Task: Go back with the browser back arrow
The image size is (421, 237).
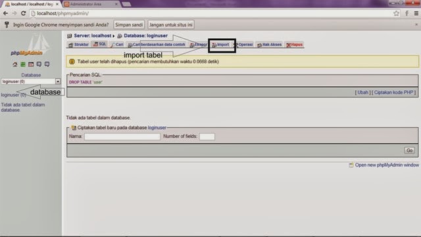Action: pos(6,13)
